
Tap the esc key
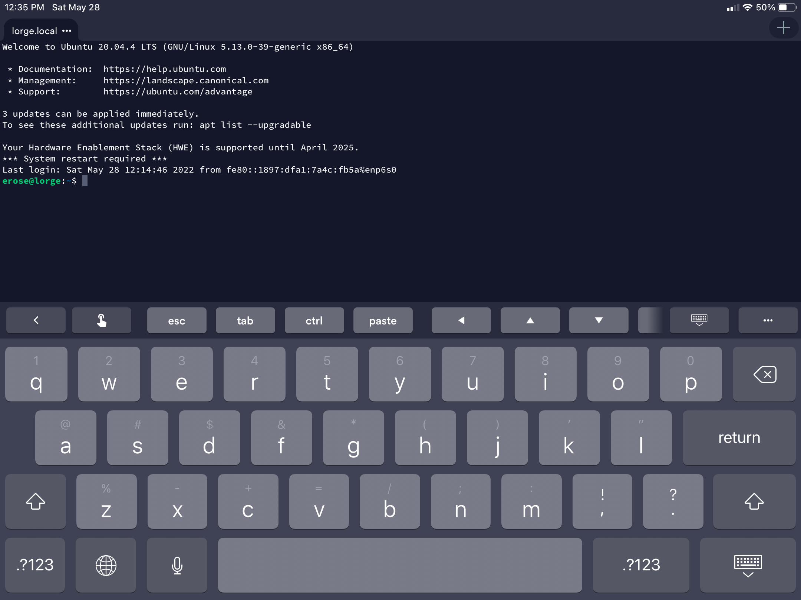(x=177, y=320)
